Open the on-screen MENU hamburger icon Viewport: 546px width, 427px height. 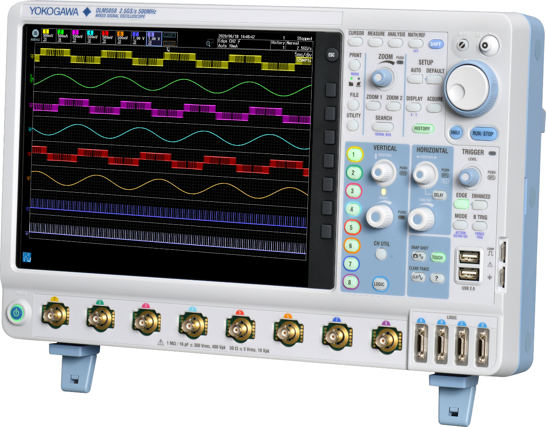(x=35, y=34)
